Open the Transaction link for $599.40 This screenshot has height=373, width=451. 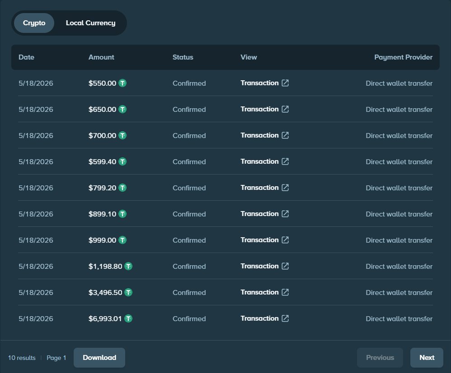click(259, 161)
